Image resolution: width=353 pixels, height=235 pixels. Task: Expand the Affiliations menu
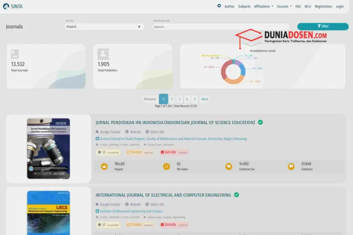[x=263, y=6]
